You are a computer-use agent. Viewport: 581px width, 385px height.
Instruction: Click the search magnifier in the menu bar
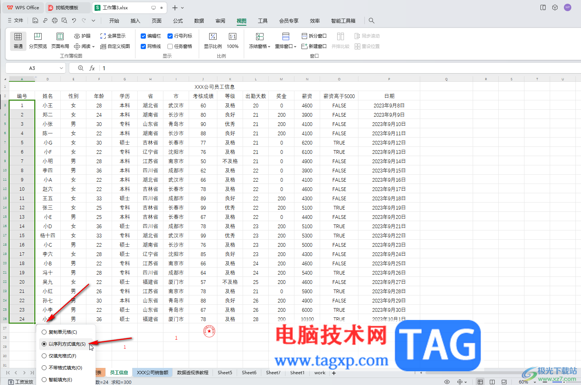[371, 21]
